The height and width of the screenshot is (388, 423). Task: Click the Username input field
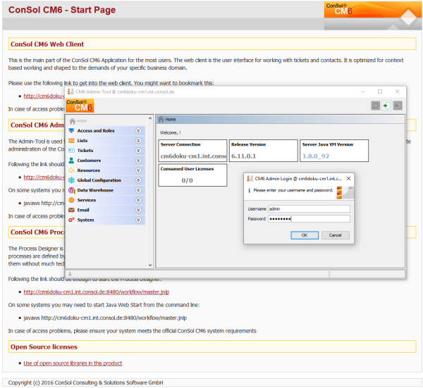click(309, 209)
